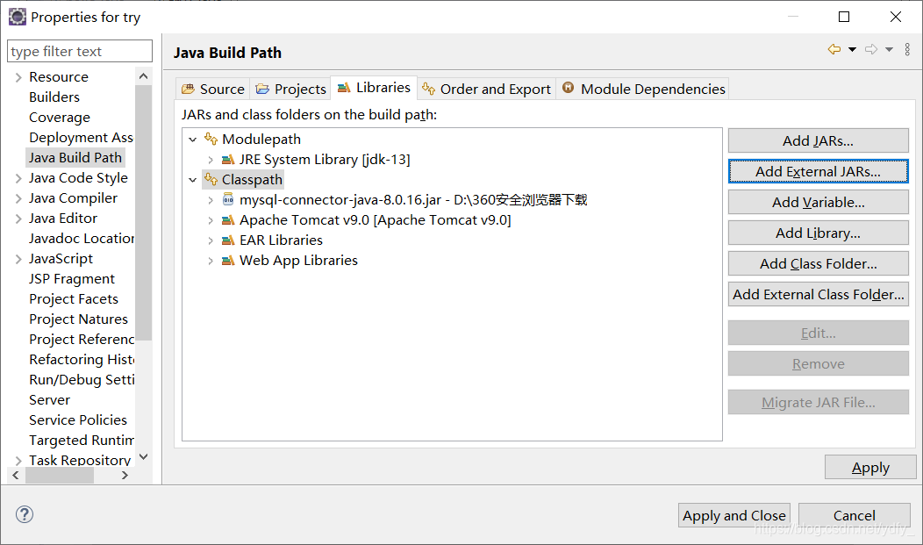Click the mysql-connector jar file icon

coord(228,199)
